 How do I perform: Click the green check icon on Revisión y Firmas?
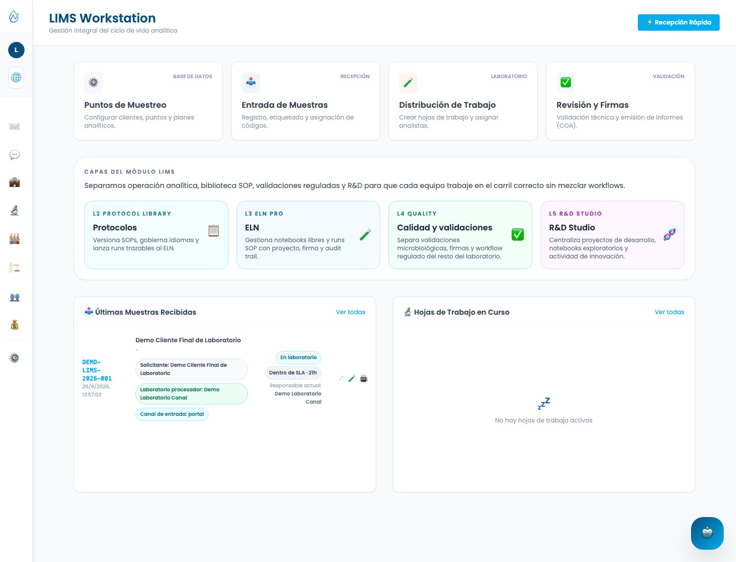(566, 82)
